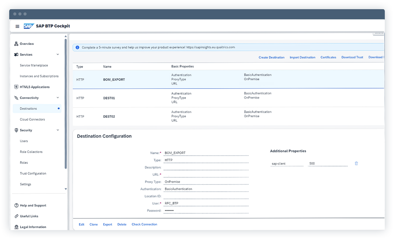
Task: Toggle the sidebar with the hamburger menu
Action: tap(17, 26)
